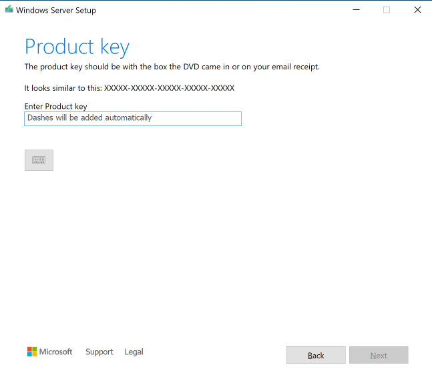Click the Windows Server Setup title icon
Image resolution: width=432 pixels, height=381 pixels.
point(9,9)
